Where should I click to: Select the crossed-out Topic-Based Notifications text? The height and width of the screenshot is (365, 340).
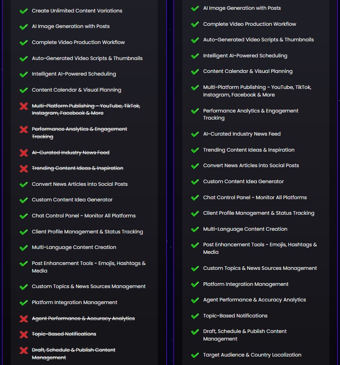[x=64, y=334]
